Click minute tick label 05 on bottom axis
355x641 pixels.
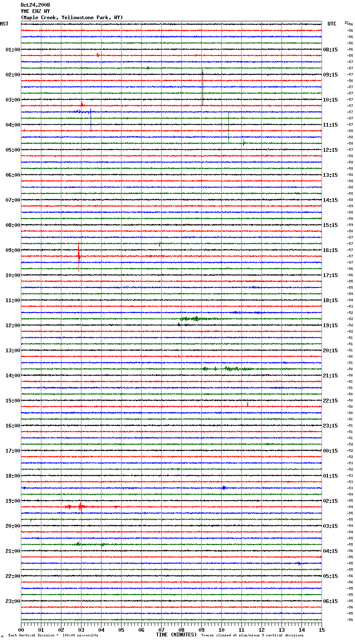click(x=122, y=630)
